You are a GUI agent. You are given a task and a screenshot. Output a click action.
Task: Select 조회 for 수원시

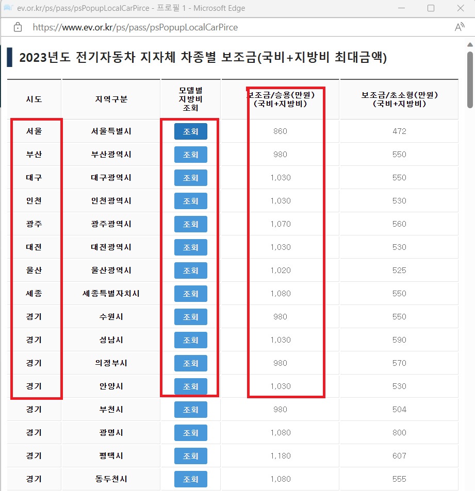click(191, 317)
